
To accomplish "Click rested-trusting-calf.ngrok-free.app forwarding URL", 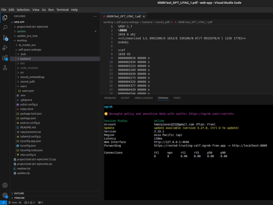I will click(190, 146).
